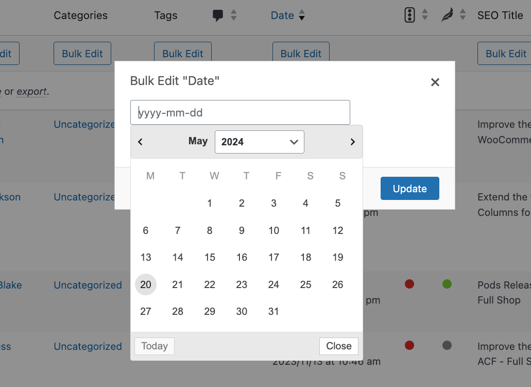531x387 pixels.
Task: Click the SEO traffic light column icon
Action: point(409,15)
